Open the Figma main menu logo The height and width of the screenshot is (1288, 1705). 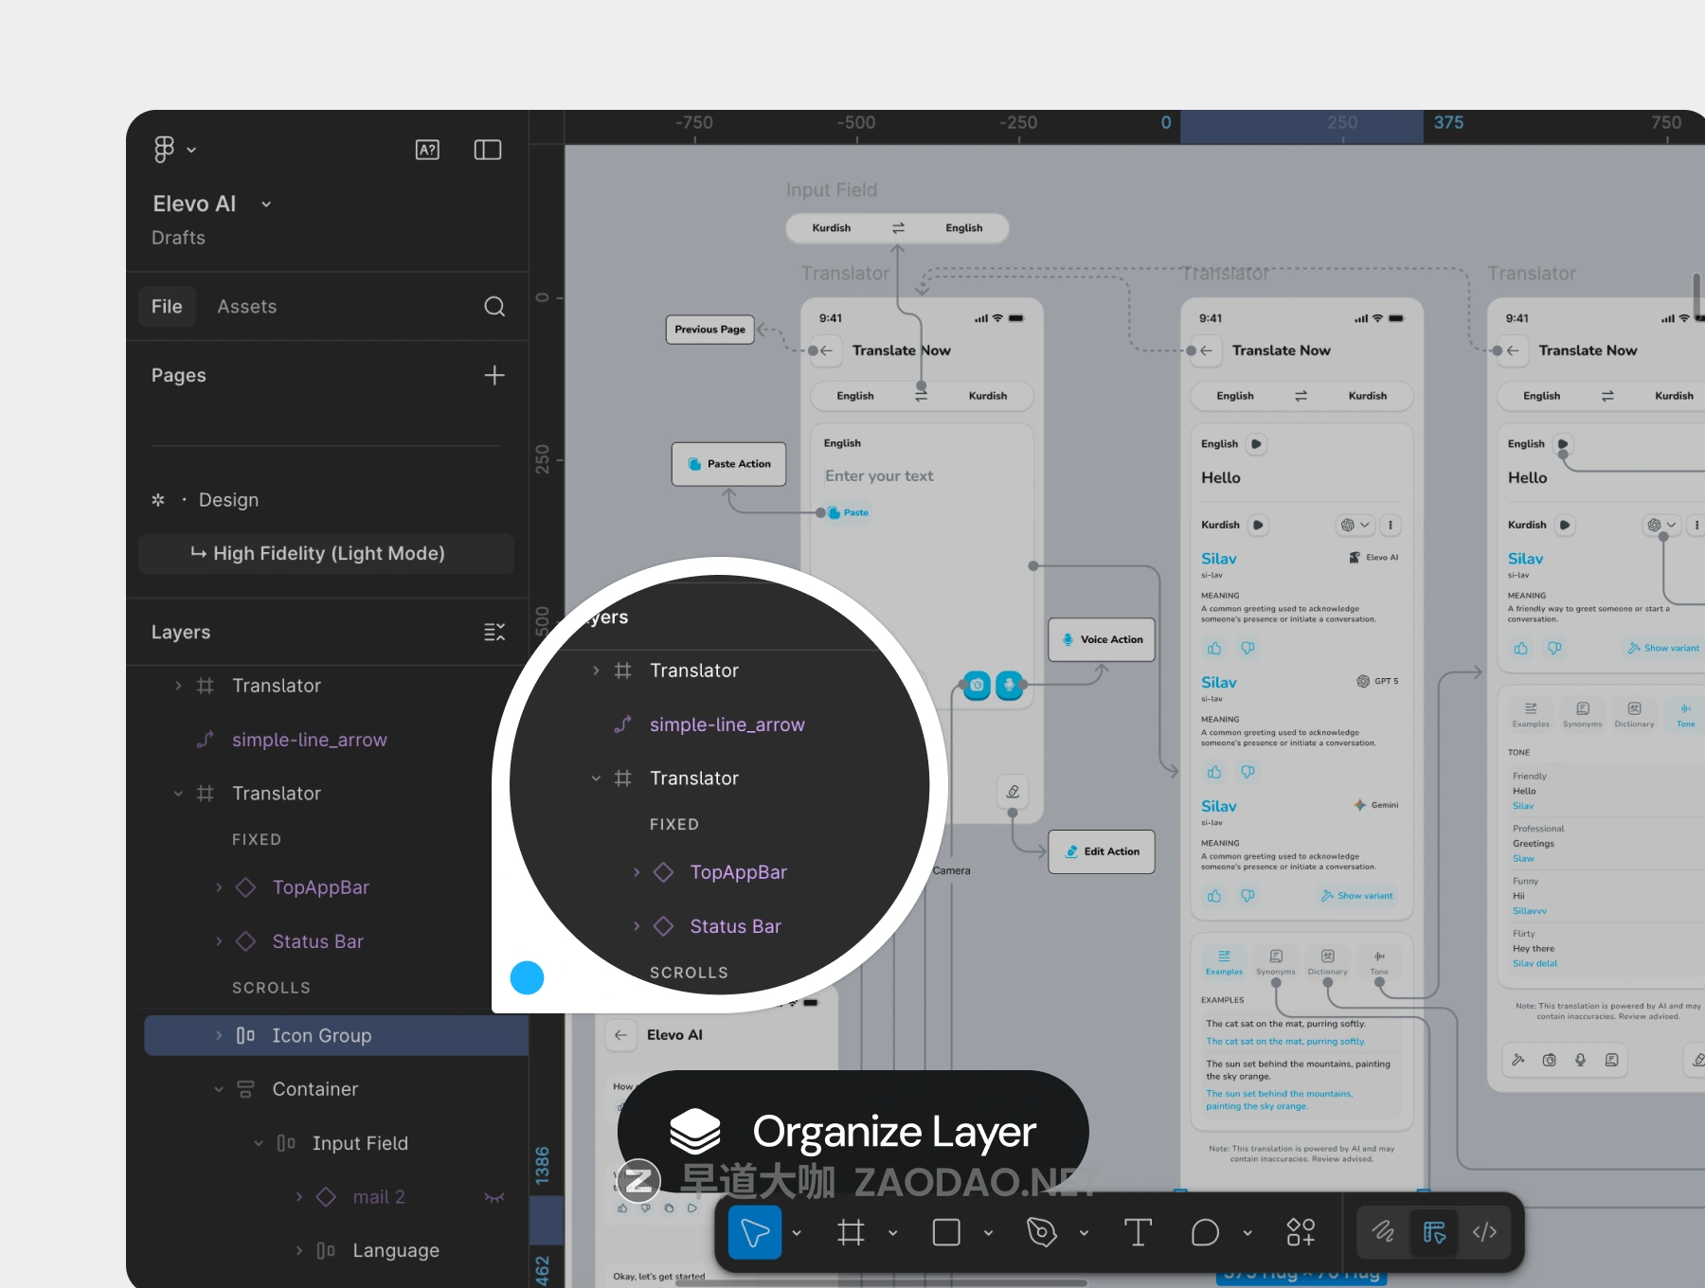coord(164,150)
